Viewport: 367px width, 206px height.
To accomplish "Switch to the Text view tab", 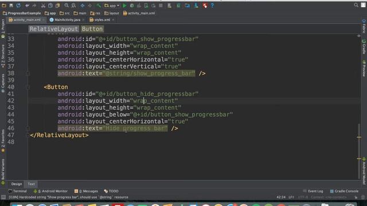I will tap(31, 184).
